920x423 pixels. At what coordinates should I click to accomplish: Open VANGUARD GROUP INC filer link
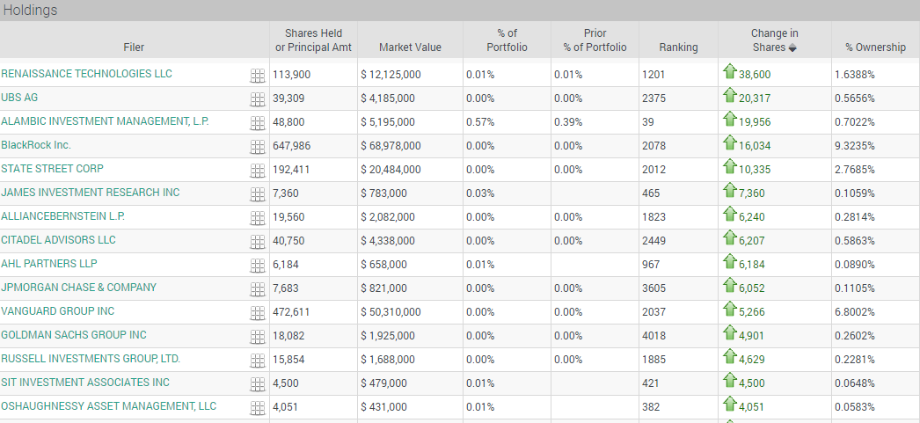point(57,311)
